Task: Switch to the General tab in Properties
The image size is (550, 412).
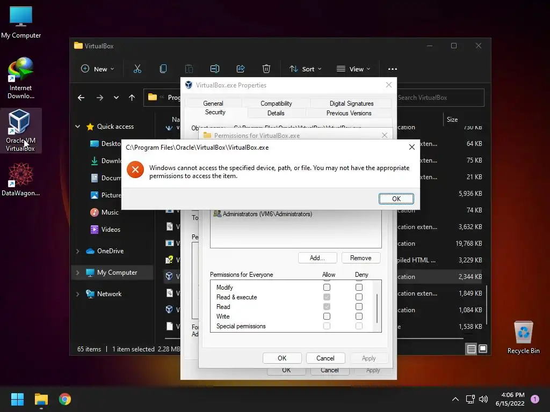Action: 213,104
